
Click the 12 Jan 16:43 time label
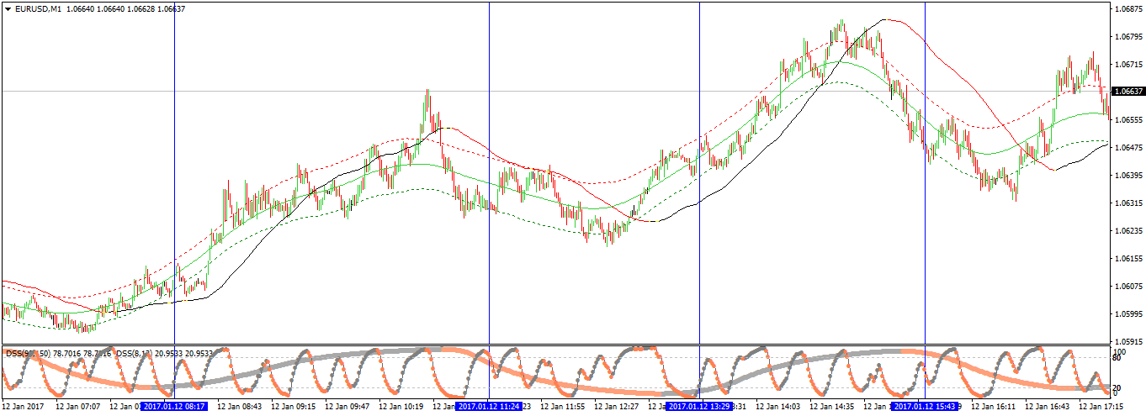click(1047, 407)
